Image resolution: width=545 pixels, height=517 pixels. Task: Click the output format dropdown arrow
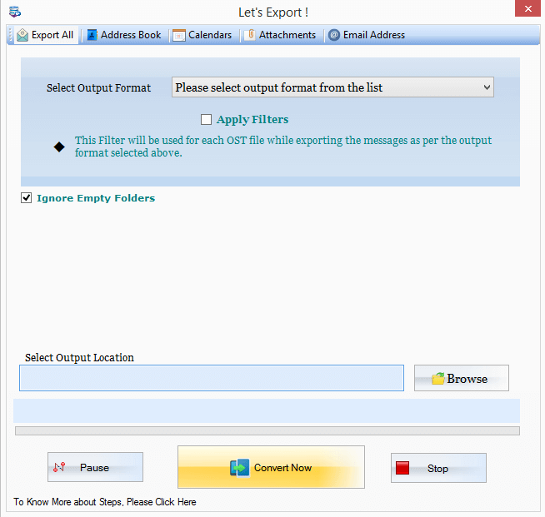(487, 87)
